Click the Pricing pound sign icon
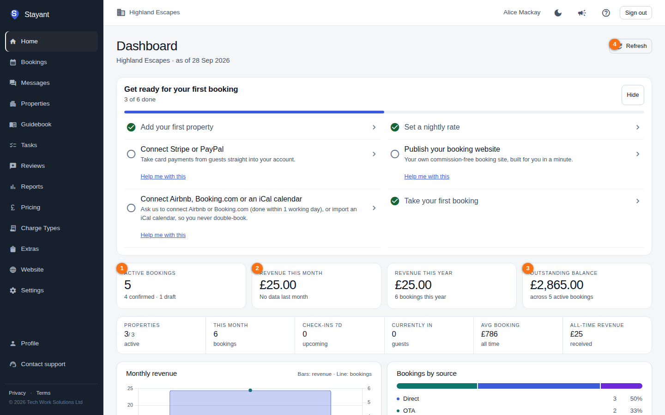665x415 pixels. (x=13, y=207)
